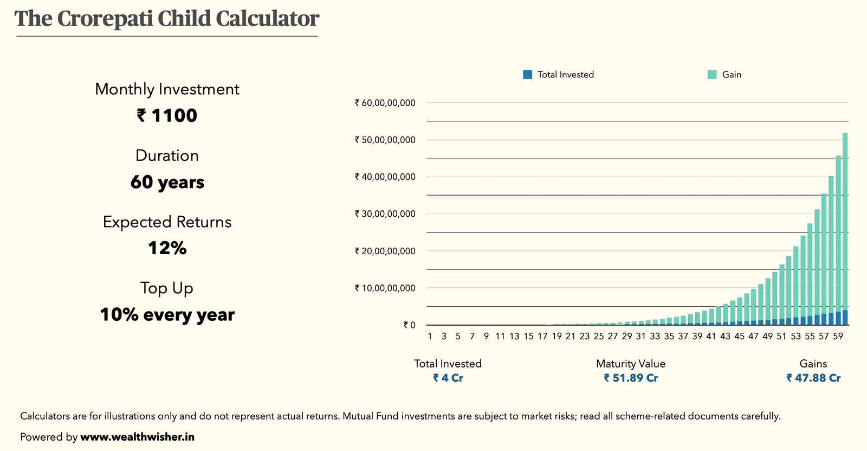Click the Expected Returns 12% value

(167, 248)
